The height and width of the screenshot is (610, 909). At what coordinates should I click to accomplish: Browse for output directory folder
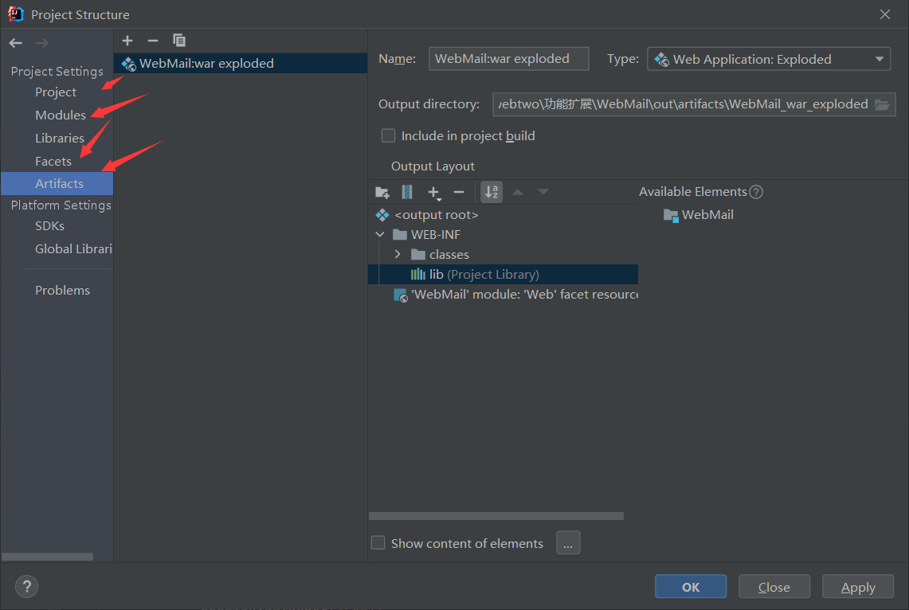[x=882, y=104]
